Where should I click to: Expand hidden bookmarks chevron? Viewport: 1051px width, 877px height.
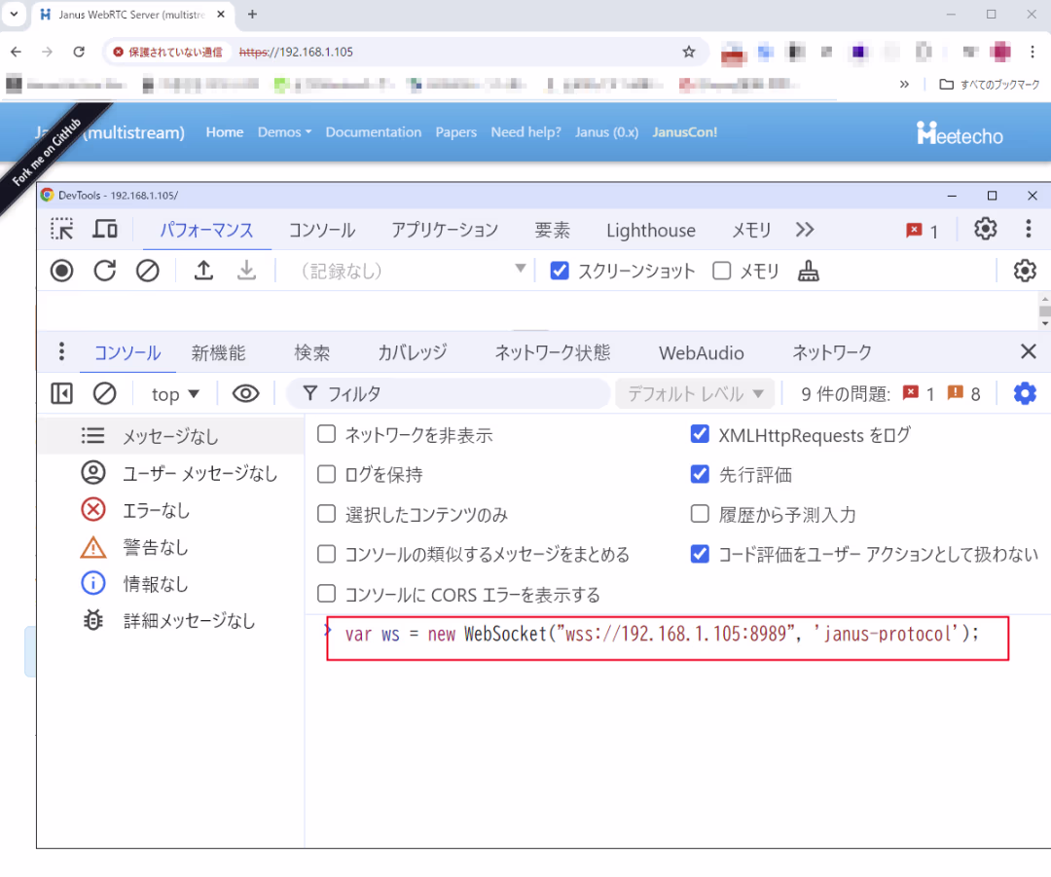coord(904,84)
